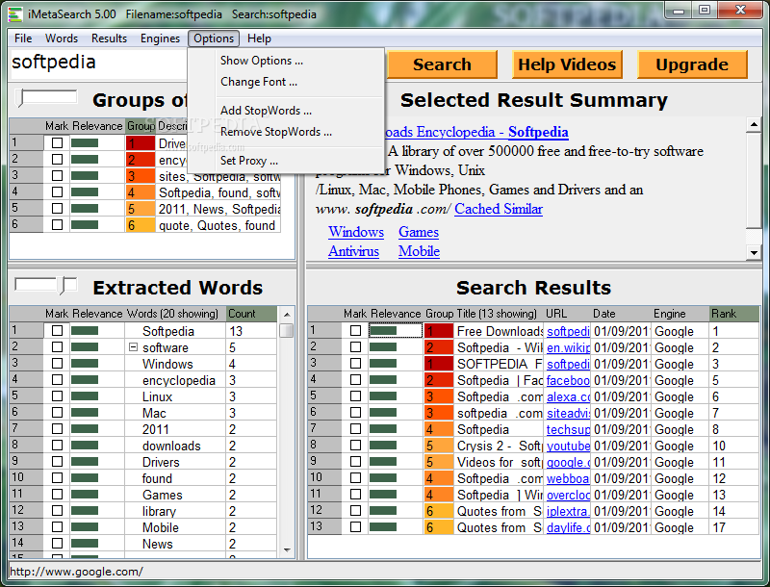Open the File menu
770x587 pixels.
coord(23,38)
